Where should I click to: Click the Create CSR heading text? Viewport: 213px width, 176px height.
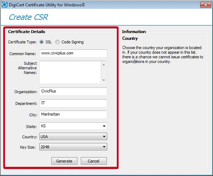(x=28, y=17)
